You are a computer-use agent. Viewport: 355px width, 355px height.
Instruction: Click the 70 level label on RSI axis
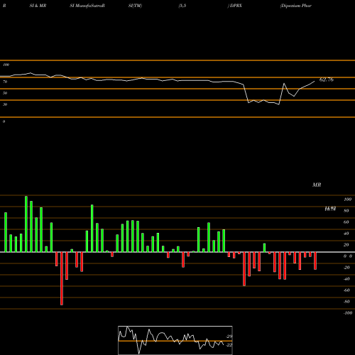point(5,82)
